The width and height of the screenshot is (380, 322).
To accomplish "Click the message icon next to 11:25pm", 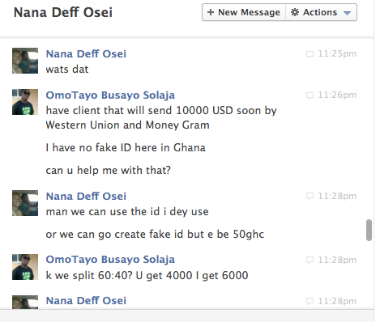I will (x=310, y=54).
